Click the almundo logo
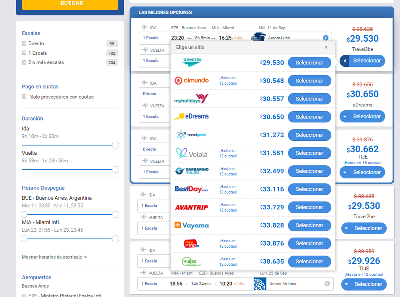The width and height of the screenshot is (400, 297). (191, 81)
